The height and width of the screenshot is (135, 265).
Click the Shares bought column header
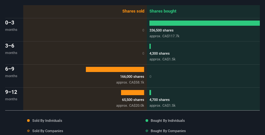pos(163,11)
